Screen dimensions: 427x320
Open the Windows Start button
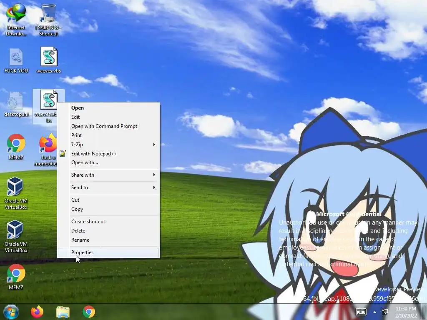point(11,312)
